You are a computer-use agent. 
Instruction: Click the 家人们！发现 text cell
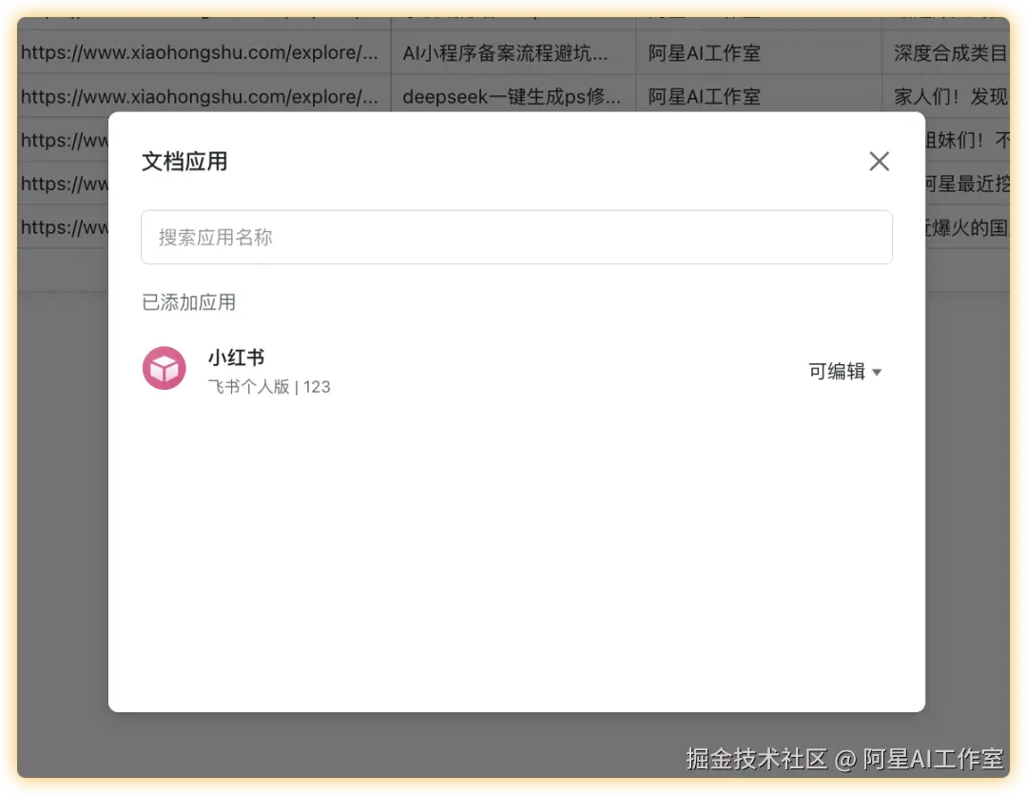pyautogui.click(x=951, y=95)
